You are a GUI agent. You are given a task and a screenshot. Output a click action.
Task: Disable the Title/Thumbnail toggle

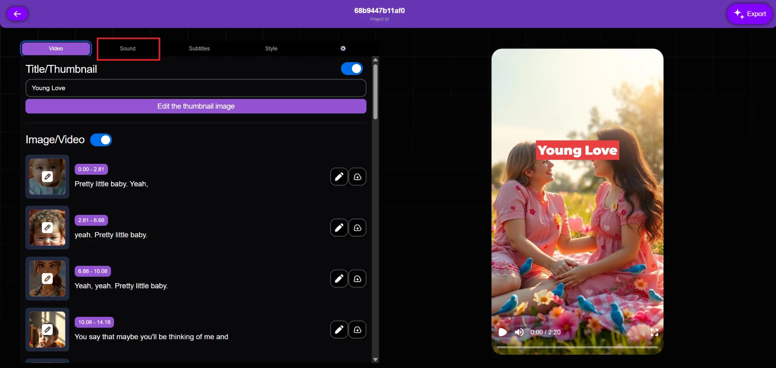click(x=352, y=69)
